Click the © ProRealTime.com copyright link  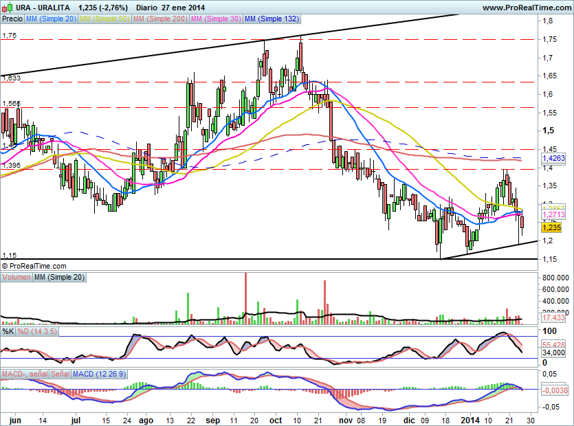(34, 266)
